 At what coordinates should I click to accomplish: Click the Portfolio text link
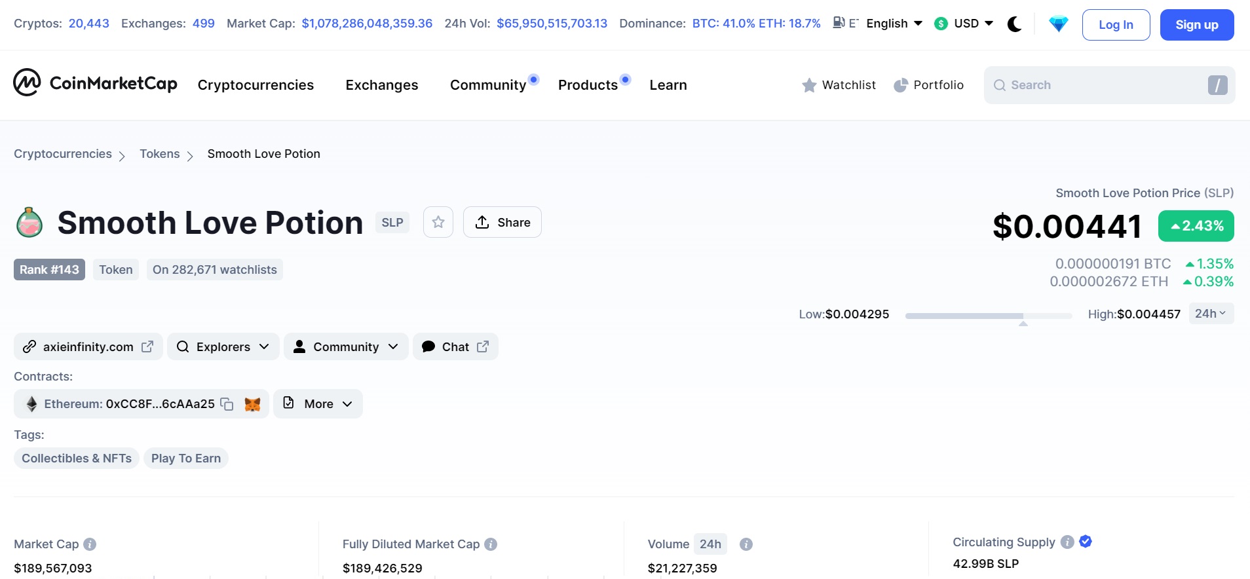939,85
